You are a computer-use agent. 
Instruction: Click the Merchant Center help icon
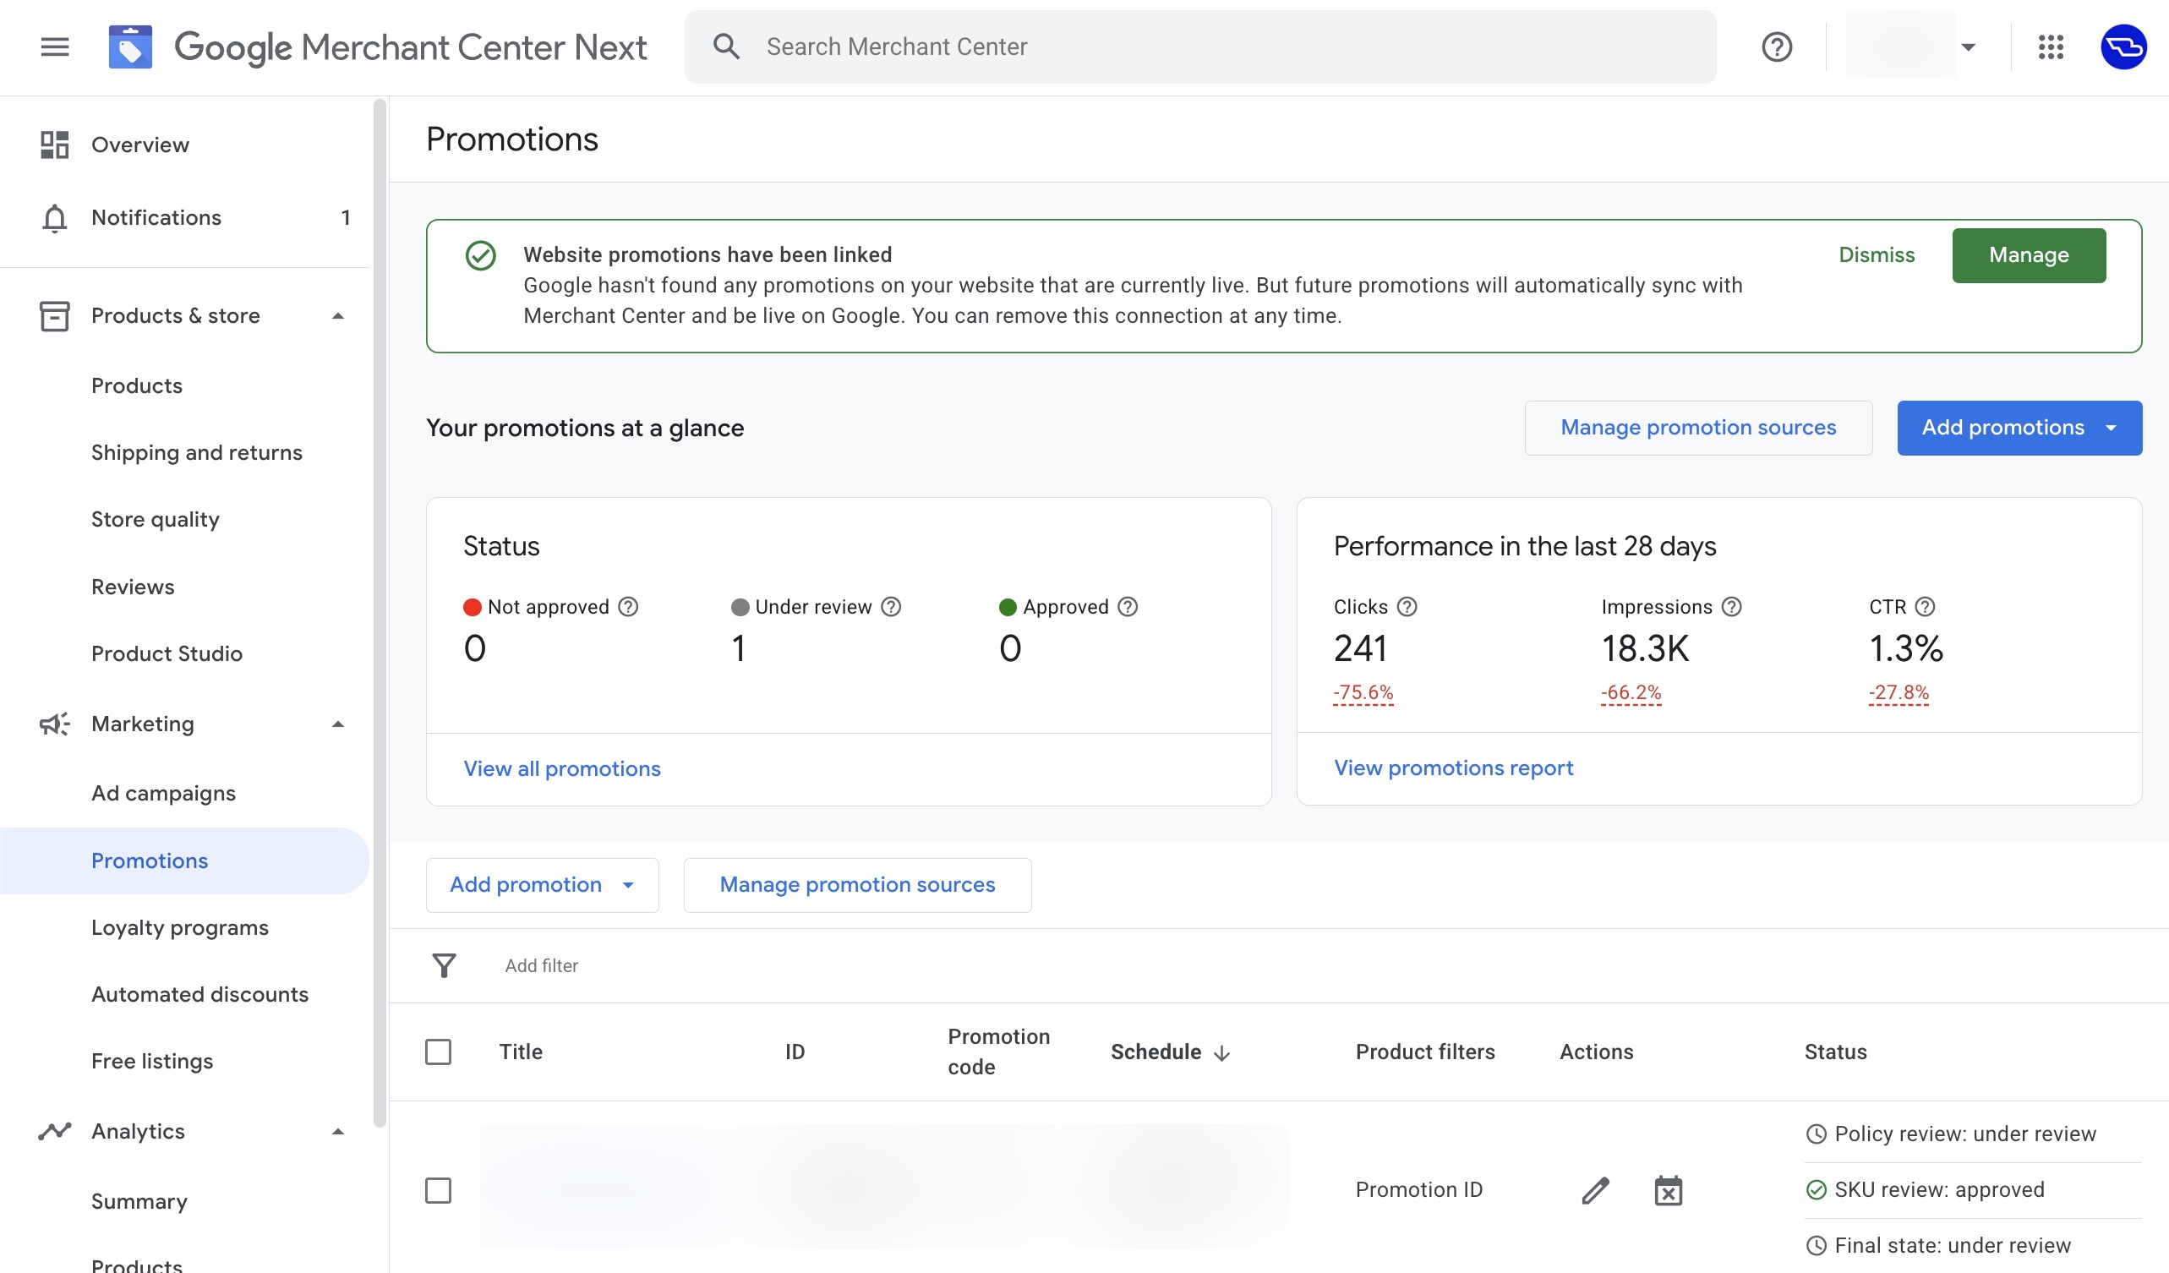point(1775,46)
